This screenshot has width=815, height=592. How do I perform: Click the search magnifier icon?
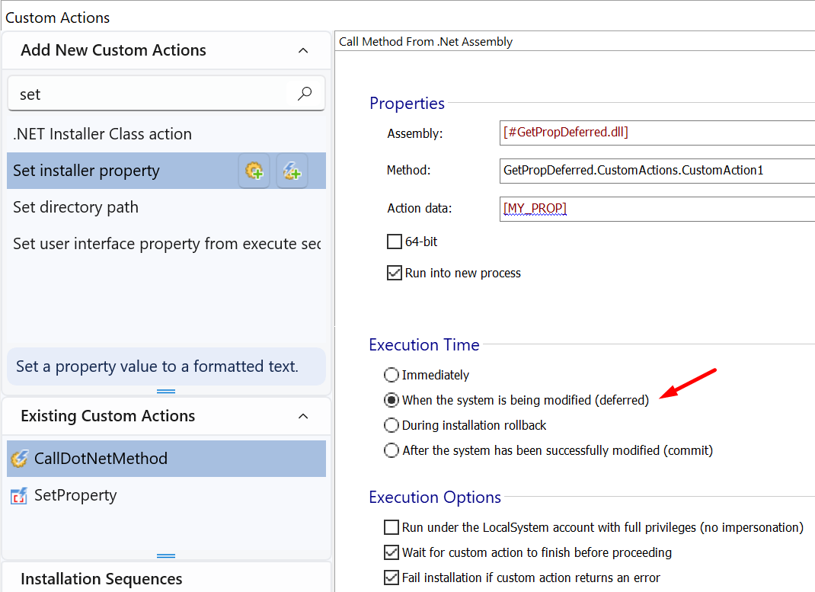(x=305, y=94)
